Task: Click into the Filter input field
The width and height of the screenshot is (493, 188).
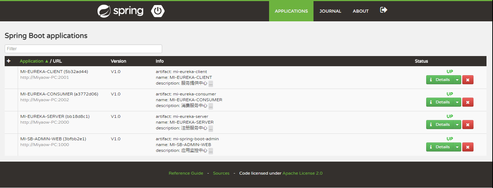Action: pyautogui.click(x=83, y=49)
